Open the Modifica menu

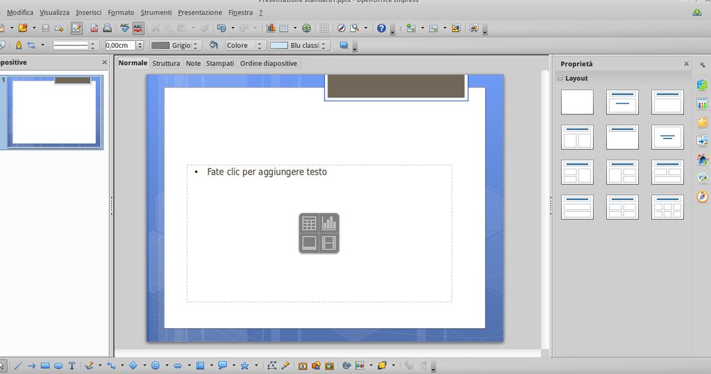click(20, 12)
